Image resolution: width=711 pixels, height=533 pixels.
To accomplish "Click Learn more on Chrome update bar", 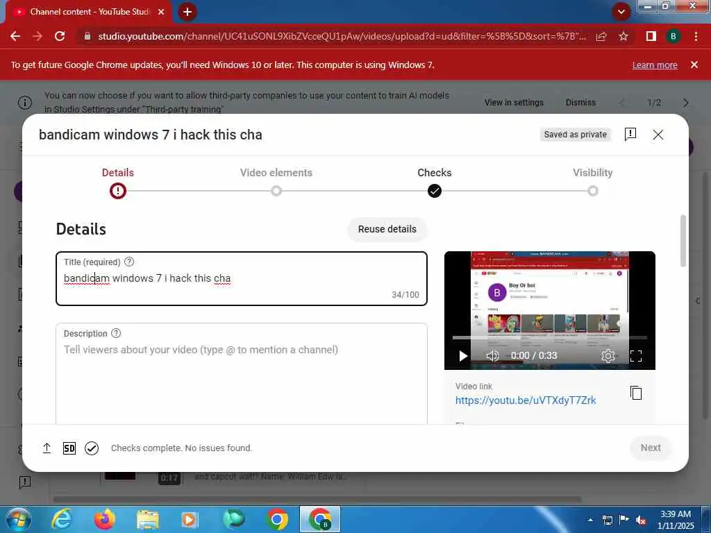I will click(655, 65).
